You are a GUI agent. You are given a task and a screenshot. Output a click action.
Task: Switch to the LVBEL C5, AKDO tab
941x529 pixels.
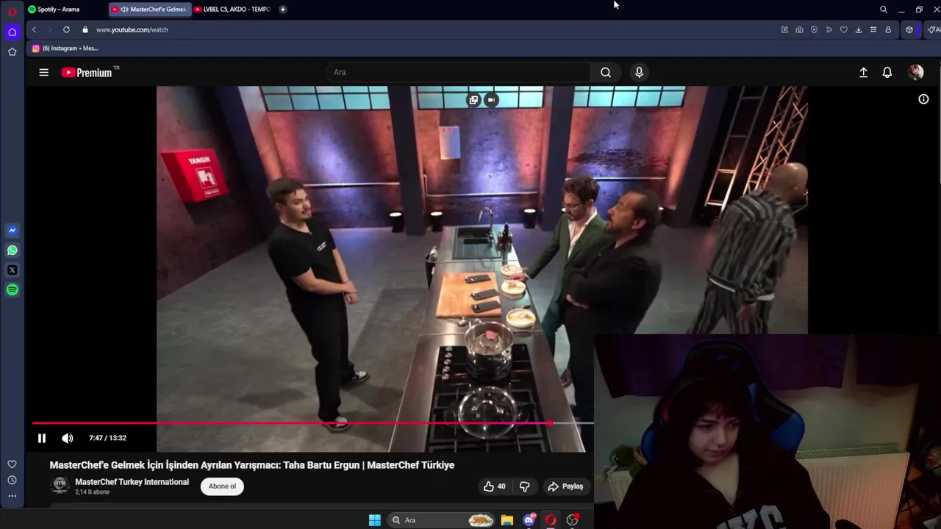(x=233, y=10)
